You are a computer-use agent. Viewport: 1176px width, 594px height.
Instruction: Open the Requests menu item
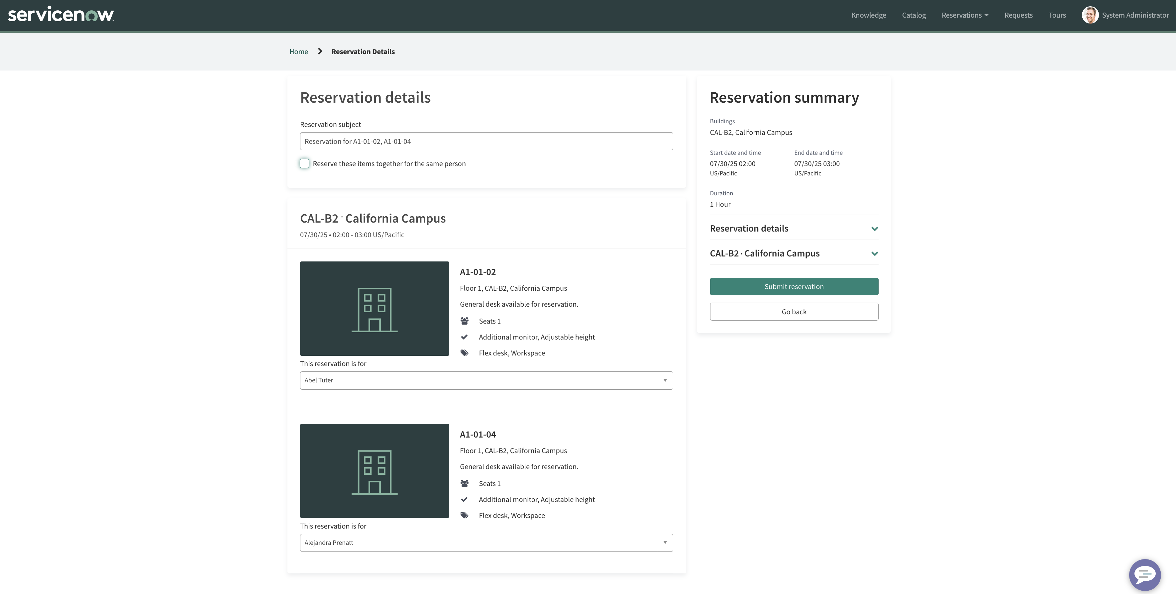pyautogui.click(x=1018, y=15)
